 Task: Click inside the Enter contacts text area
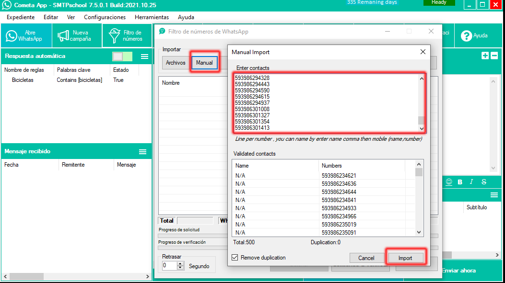[325, 102]
